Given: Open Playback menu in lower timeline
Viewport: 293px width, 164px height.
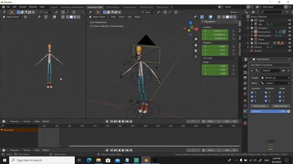Looking at the screenshot, I should click(x=15, y=150).
